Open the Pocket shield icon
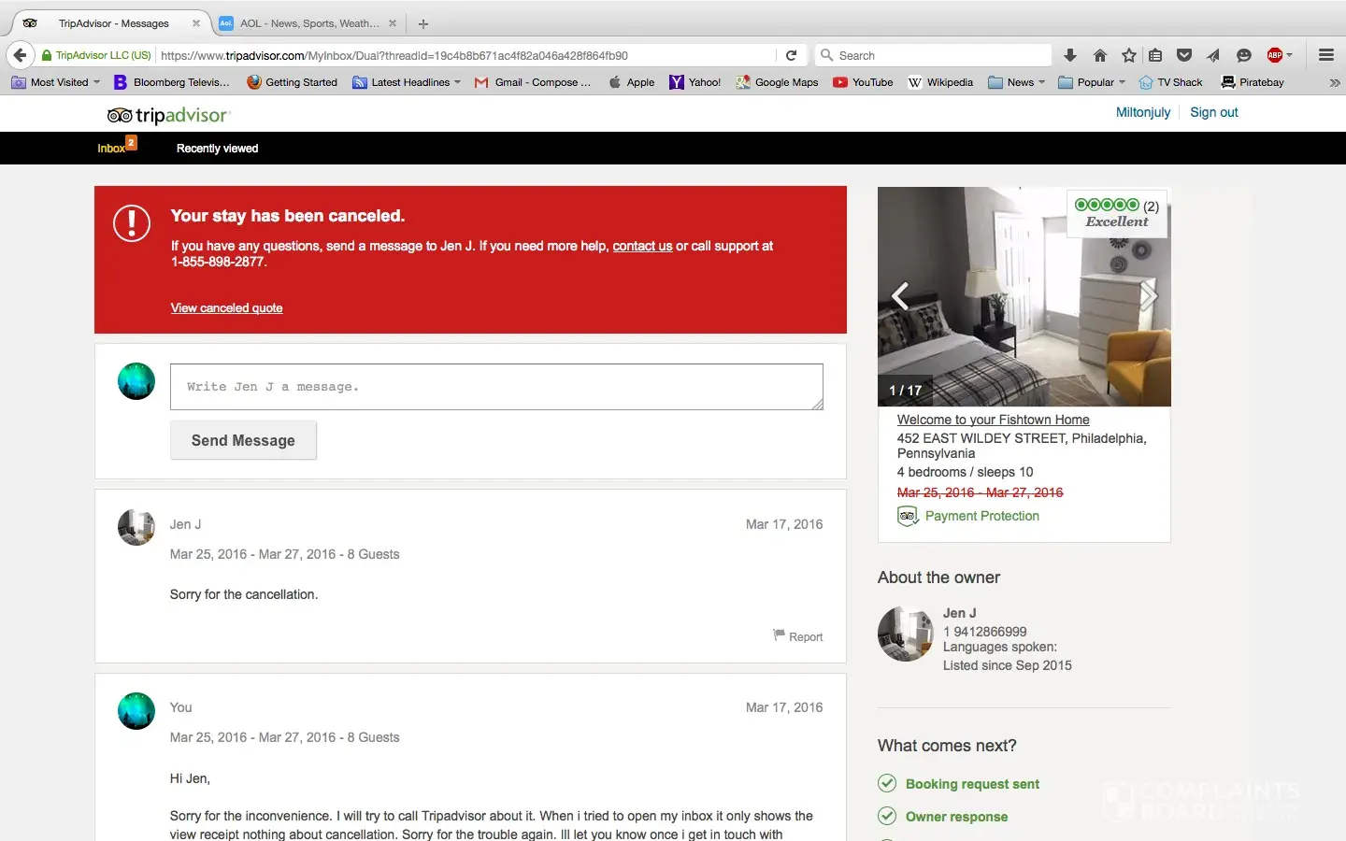The image size is (1346, 841). point(1184,55)
